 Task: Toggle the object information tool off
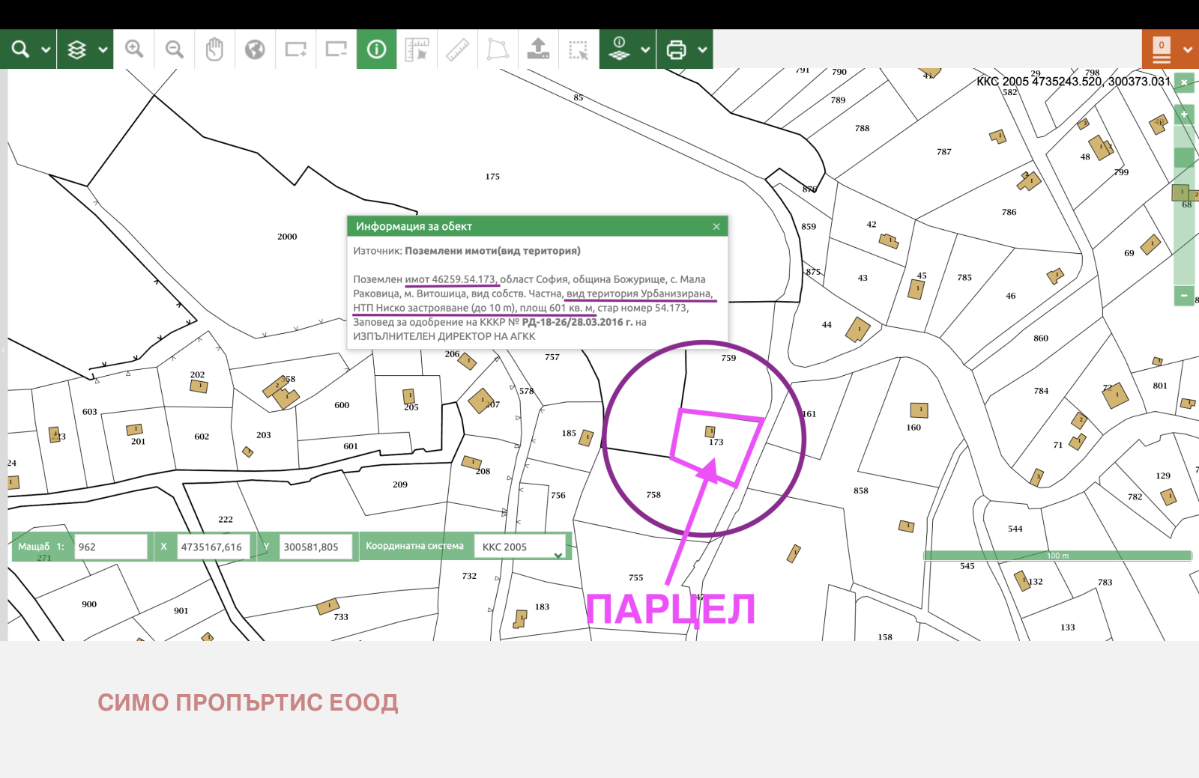point(376,49)
